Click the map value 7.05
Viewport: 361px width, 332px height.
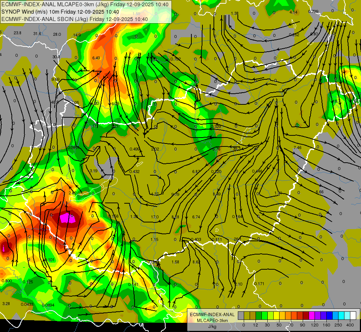[75, 103]
